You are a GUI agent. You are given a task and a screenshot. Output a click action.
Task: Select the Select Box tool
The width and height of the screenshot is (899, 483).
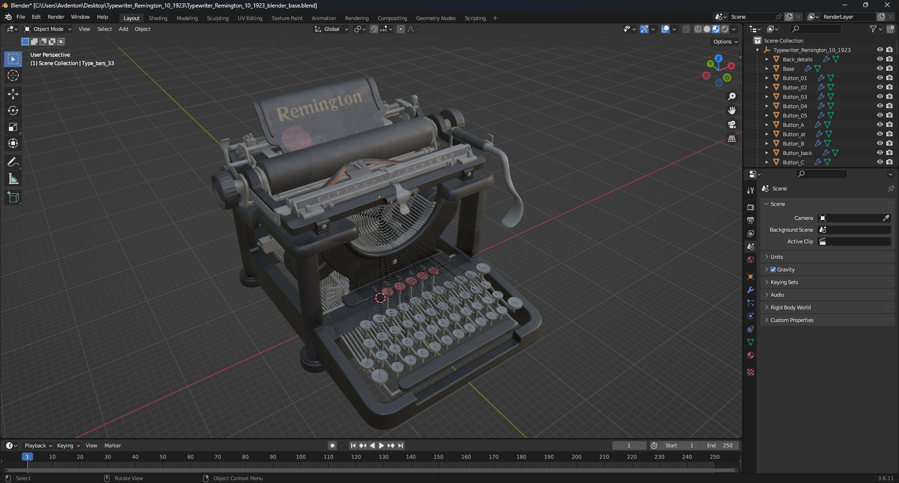tap(13, 59)
